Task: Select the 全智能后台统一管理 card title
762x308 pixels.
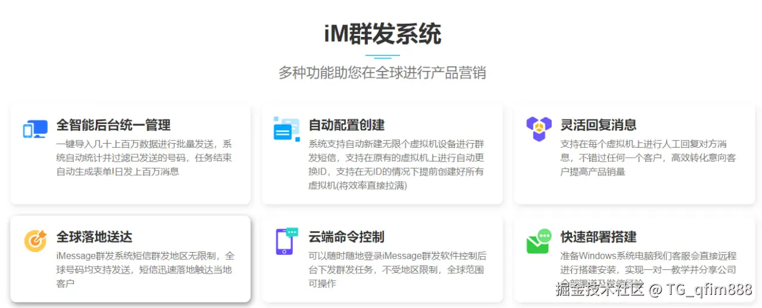Action: (113, 125)
